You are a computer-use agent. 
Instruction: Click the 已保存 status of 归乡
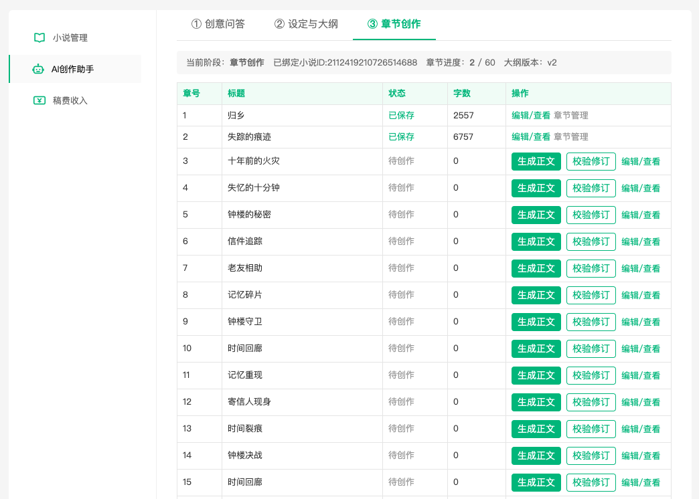click(401, 116)
